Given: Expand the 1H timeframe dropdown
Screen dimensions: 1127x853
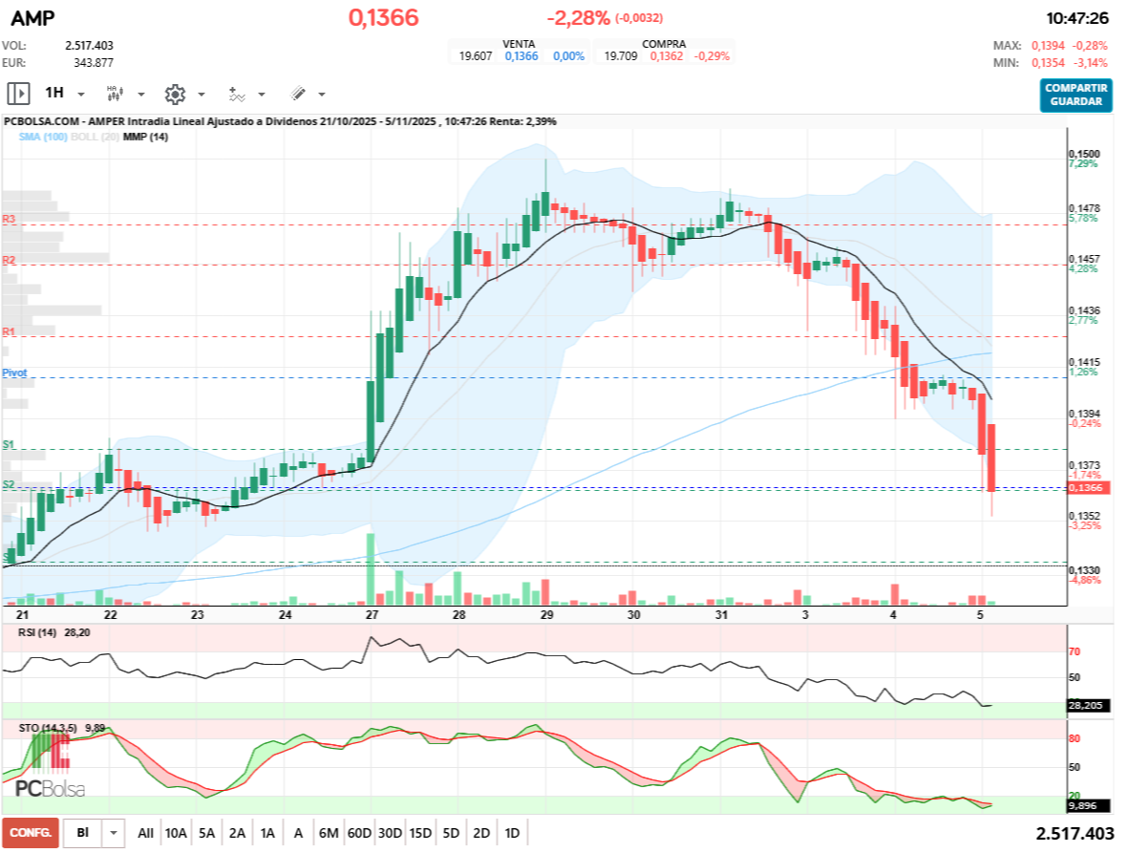Looking at the screenshot, I should pyautogui.click(x=81, y=95).
